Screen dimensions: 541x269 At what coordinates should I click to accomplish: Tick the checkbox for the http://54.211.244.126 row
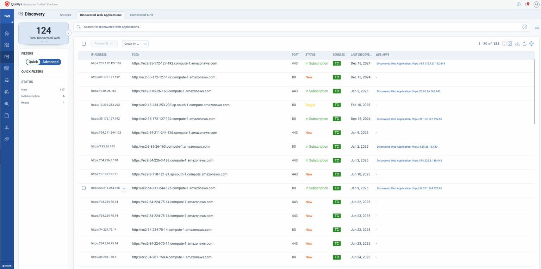tap(83, 188)
